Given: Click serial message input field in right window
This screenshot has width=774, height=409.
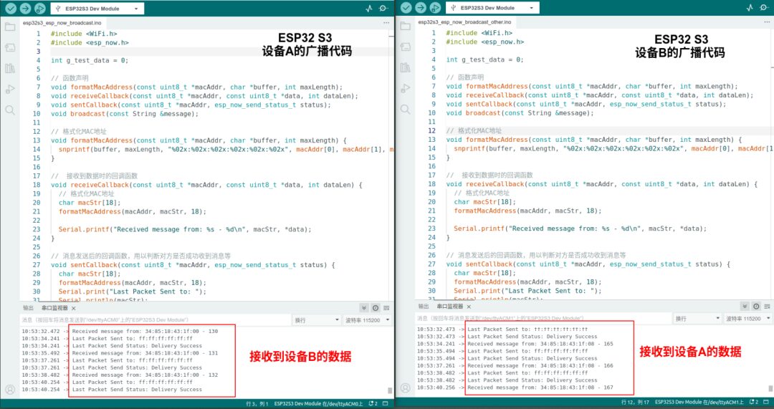Looking at the screenshot, I should tap(543, 319).
